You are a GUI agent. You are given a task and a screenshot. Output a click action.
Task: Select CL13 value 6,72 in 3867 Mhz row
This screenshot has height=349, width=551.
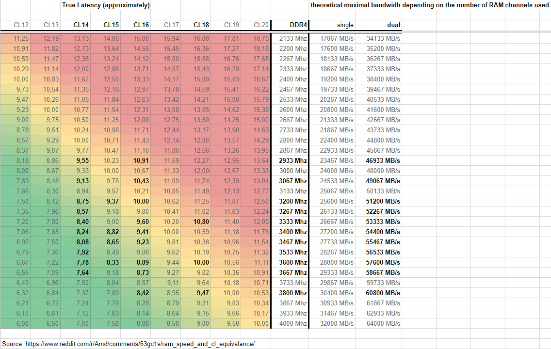click(45, 303)
